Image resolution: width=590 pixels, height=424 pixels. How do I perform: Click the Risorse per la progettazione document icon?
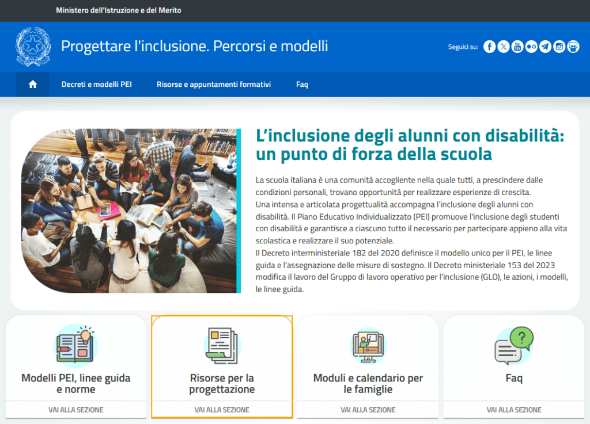[x=222, y=345]
